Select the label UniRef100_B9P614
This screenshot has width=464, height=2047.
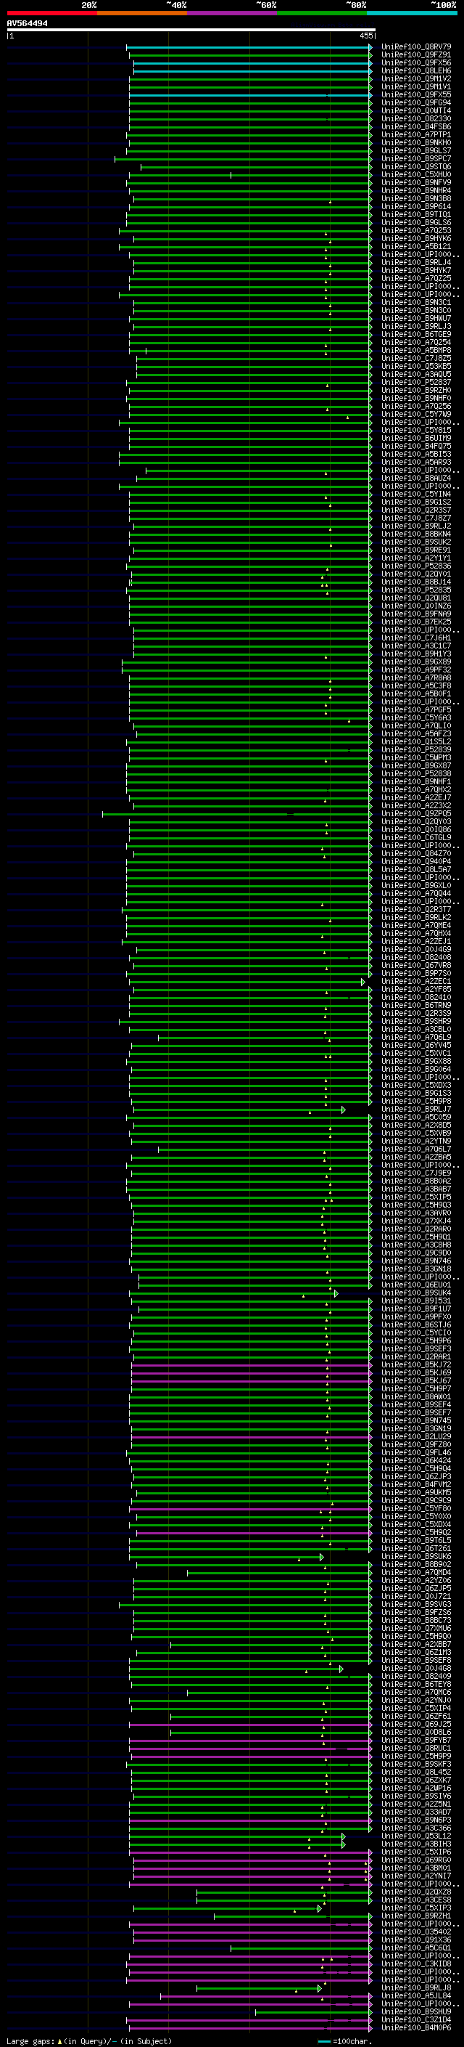(415, 207)
